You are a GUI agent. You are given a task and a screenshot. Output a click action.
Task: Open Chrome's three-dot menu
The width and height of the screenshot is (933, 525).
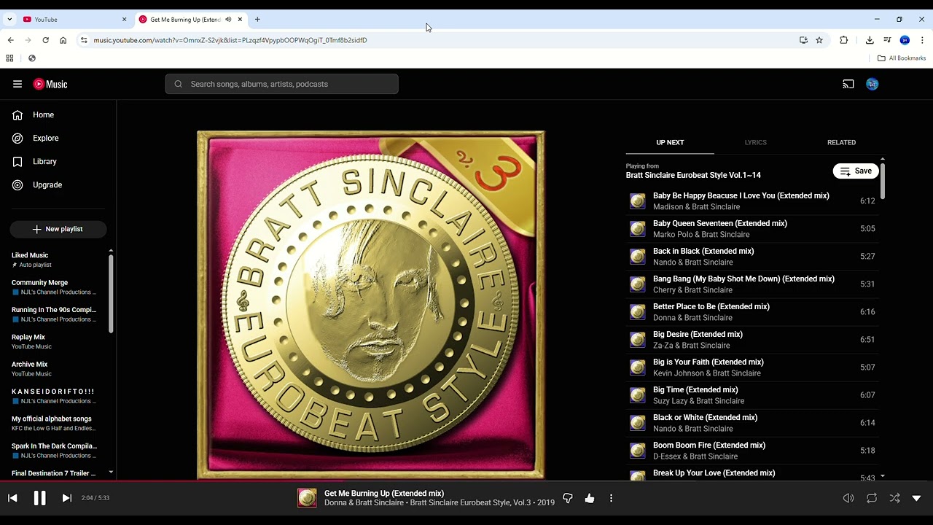tap(922, 40)
